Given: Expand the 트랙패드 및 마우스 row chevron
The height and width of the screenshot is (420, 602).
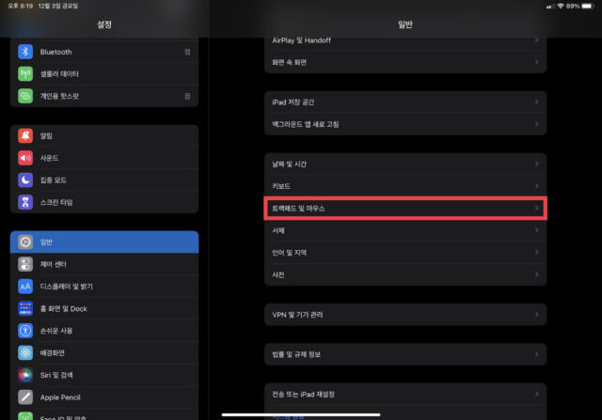Looking at the screenshot, I should [x=536, y=208].
